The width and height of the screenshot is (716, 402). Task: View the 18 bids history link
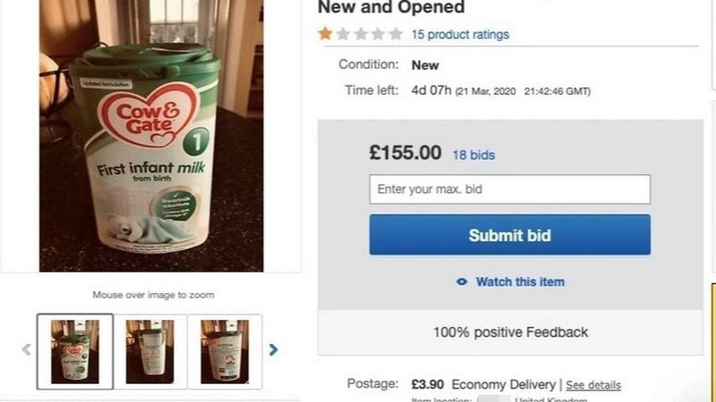pos(473,155)
